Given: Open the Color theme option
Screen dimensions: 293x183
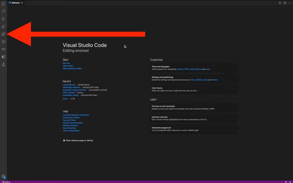Looking at the screenshot, I should [x=194, y=89].
